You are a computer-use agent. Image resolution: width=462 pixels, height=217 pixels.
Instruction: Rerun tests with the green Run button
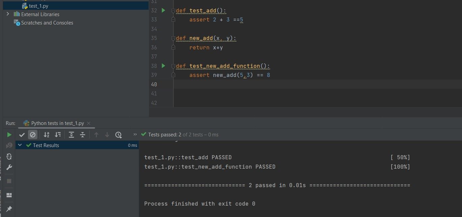coord(9,135)
